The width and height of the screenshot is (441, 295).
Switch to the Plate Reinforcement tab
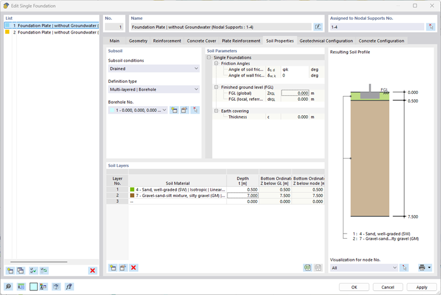(x=241, y=41)
